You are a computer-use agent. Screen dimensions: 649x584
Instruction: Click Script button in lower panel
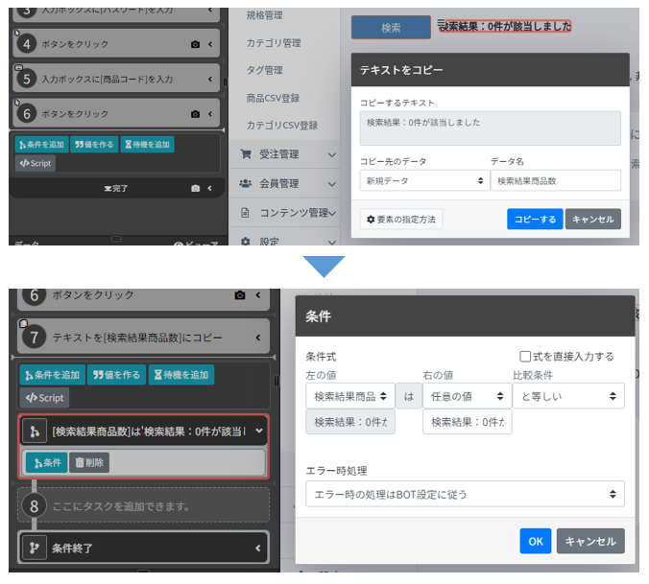[45, 398]
